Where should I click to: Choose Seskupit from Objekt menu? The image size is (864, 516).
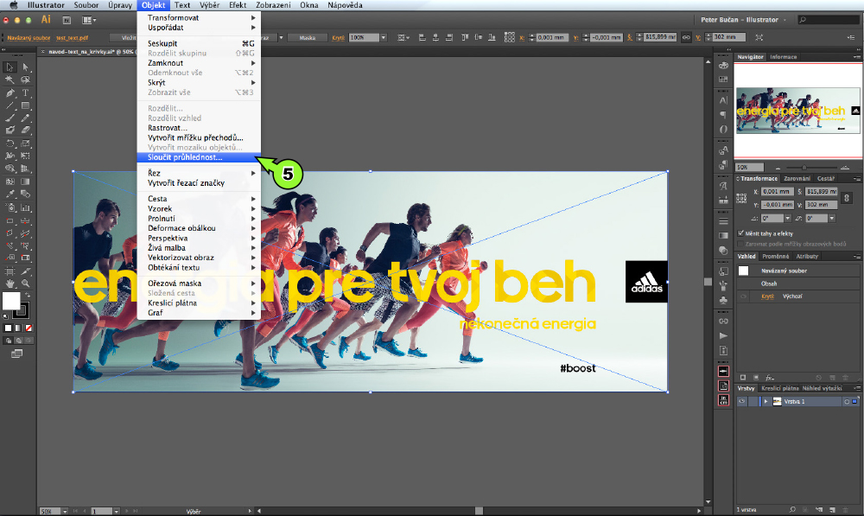(199, 43)
